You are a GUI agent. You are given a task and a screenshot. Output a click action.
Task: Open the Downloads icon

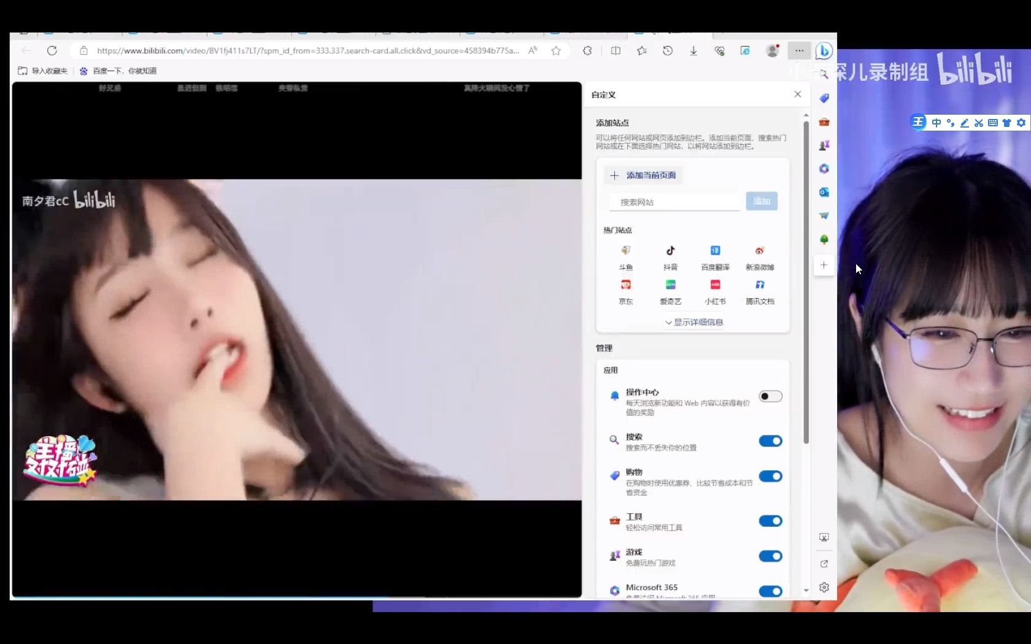[x=693, y=51]
